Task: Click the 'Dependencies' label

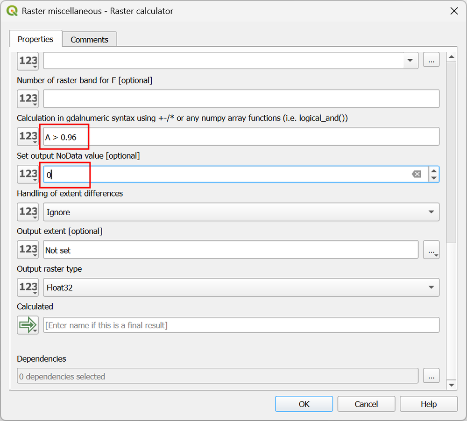Action: click(42, 359)
